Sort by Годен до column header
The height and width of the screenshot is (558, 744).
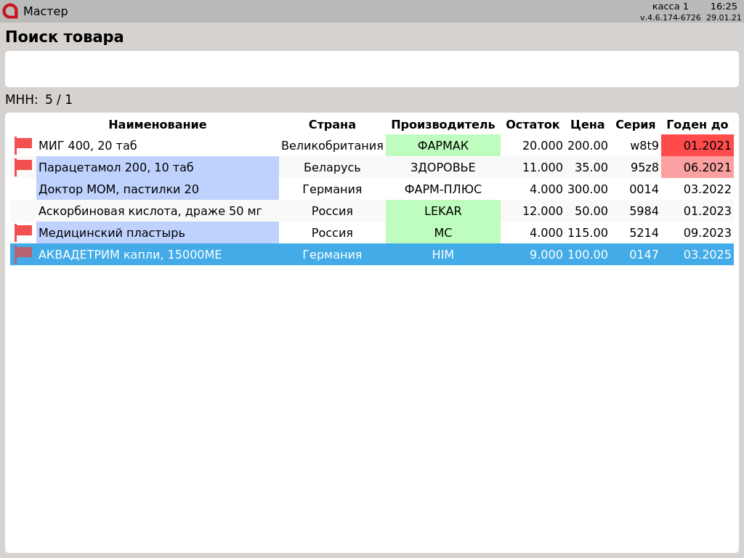point(697,124)
